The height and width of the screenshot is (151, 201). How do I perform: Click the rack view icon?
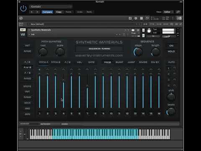pos(142,18)
